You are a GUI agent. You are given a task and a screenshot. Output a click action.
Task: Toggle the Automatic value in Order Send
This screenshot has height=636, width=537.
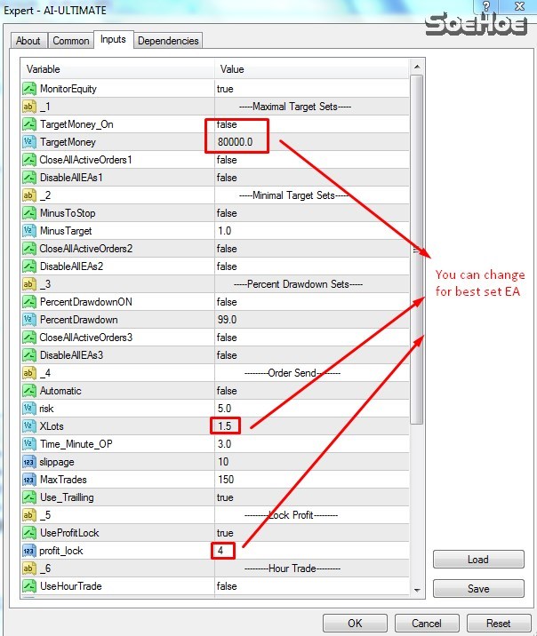click(x=227, y=391)
